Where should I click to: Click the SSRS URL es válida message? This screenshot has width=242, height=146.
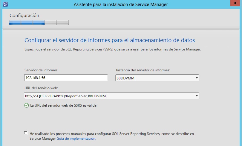64,105
